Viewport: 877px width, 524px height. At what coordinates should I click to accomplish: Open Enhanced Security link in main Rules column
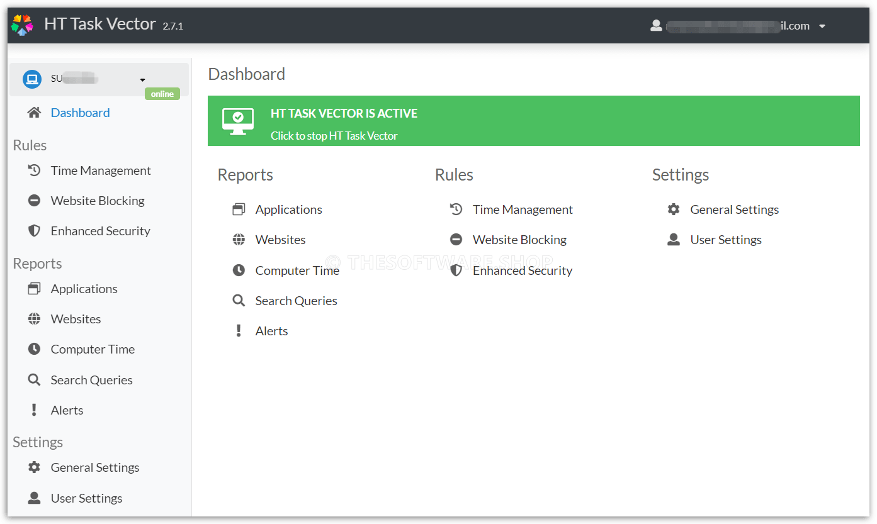click(522, 270)
